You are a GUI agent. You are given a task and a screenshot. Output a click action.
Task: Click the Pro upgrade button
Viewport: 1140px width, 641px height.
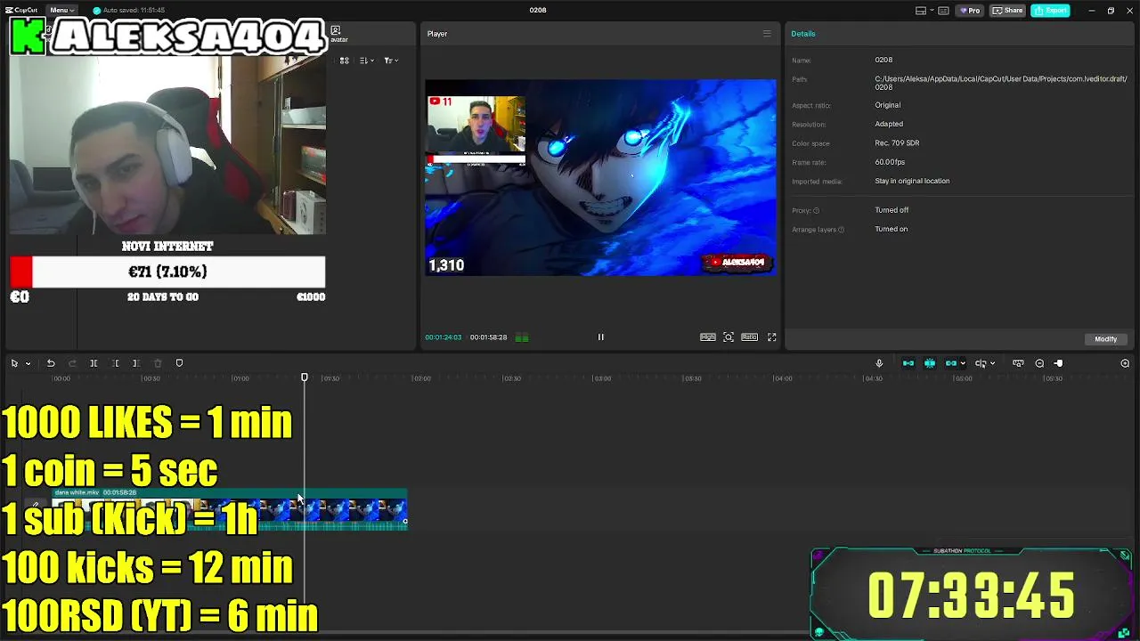(x=970, y=11)
